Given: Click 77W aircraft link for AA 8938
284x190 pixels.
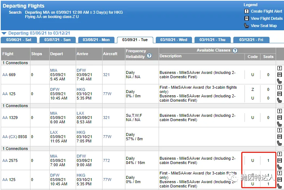Looking at the screenshot, I should (x=107, y=137).
